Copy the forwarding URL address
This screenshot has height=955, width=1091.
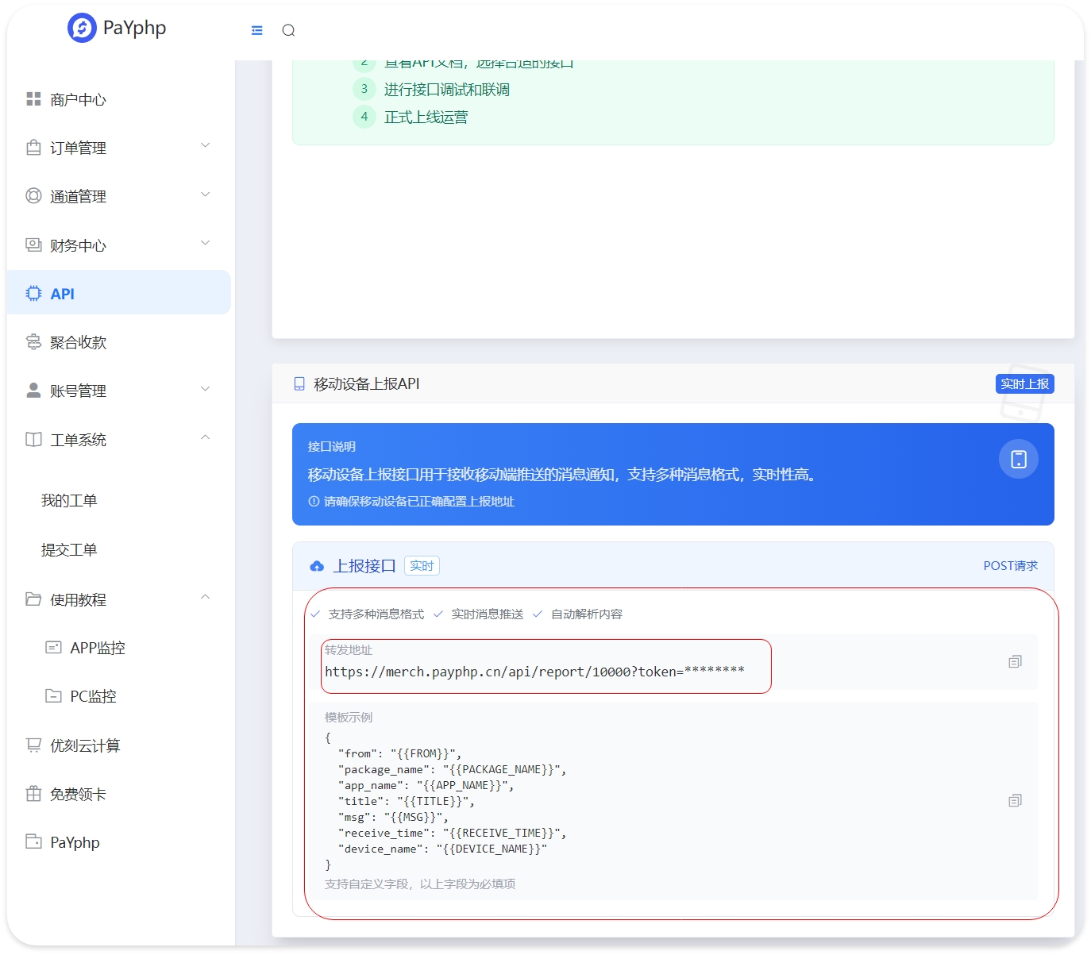(x=1014, y=662)
